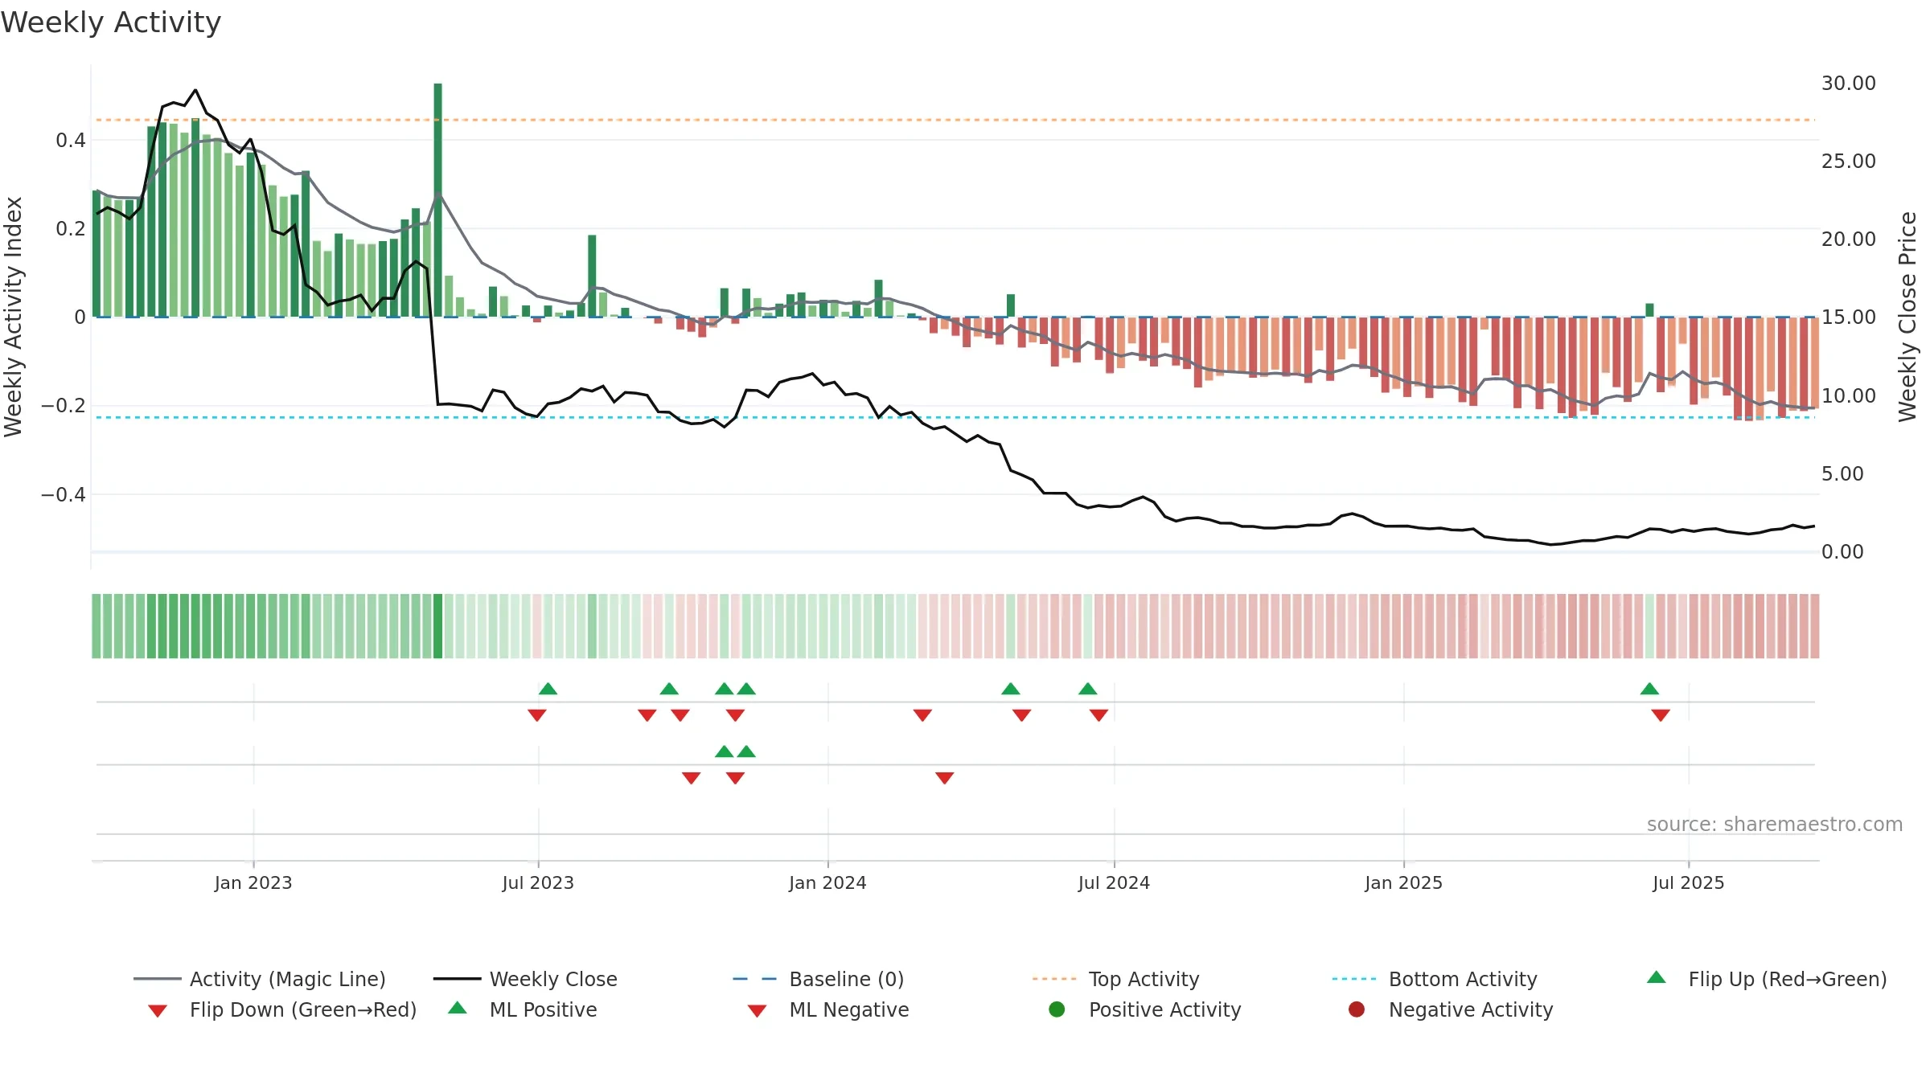
Task: Click the 'Jan 2024' x-axis label
Action: click(x=827, y=882)
